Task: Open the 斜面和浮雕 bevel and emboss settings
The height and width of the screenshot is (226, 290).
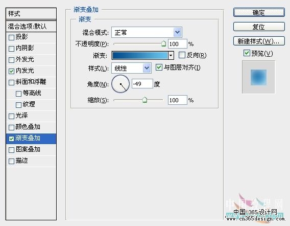Action: click(x=31, y=82)
